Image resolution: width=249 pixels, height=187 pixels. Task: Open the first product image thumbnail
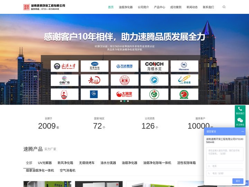click(x=47, y=184)
